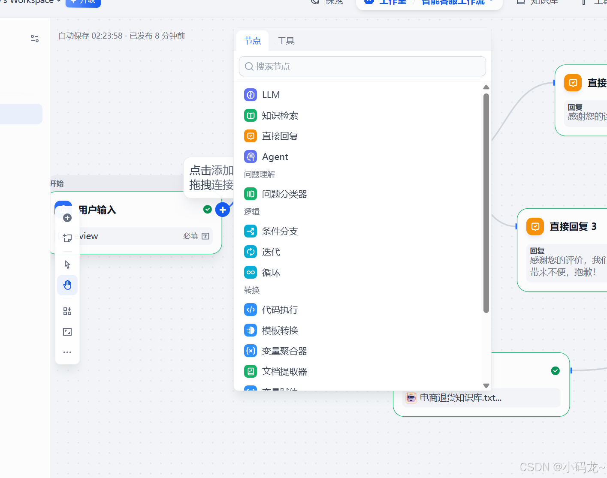Select hand pan mode in canvas toolbar
This screenshot has width=607, height=478.
(67, 285)
